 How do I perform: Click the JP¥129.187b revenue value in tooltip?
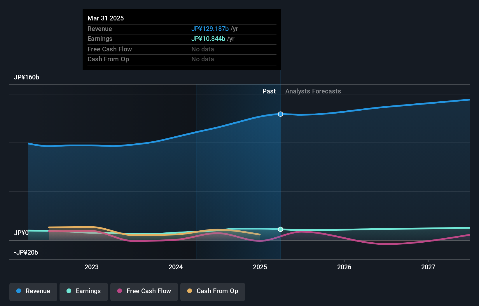pos(210,29)
